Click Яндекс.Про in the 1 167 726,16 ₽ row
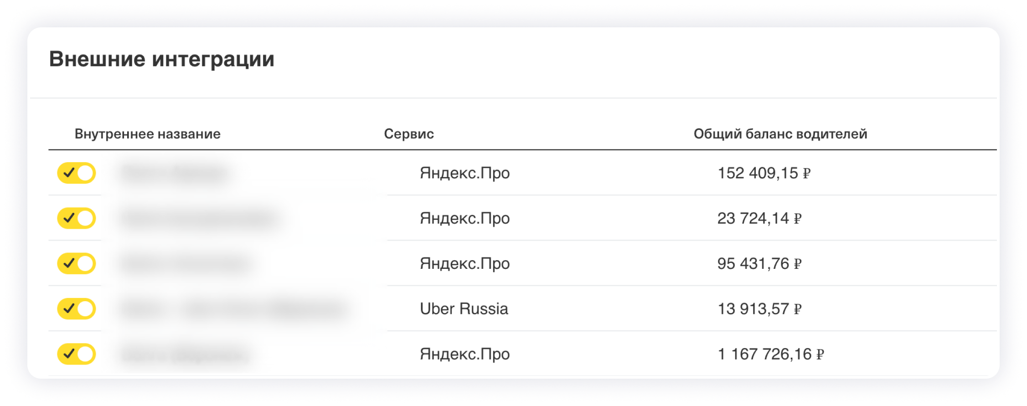The height and width of the screenshot is (406, 1027). click(x=464, y=354)
